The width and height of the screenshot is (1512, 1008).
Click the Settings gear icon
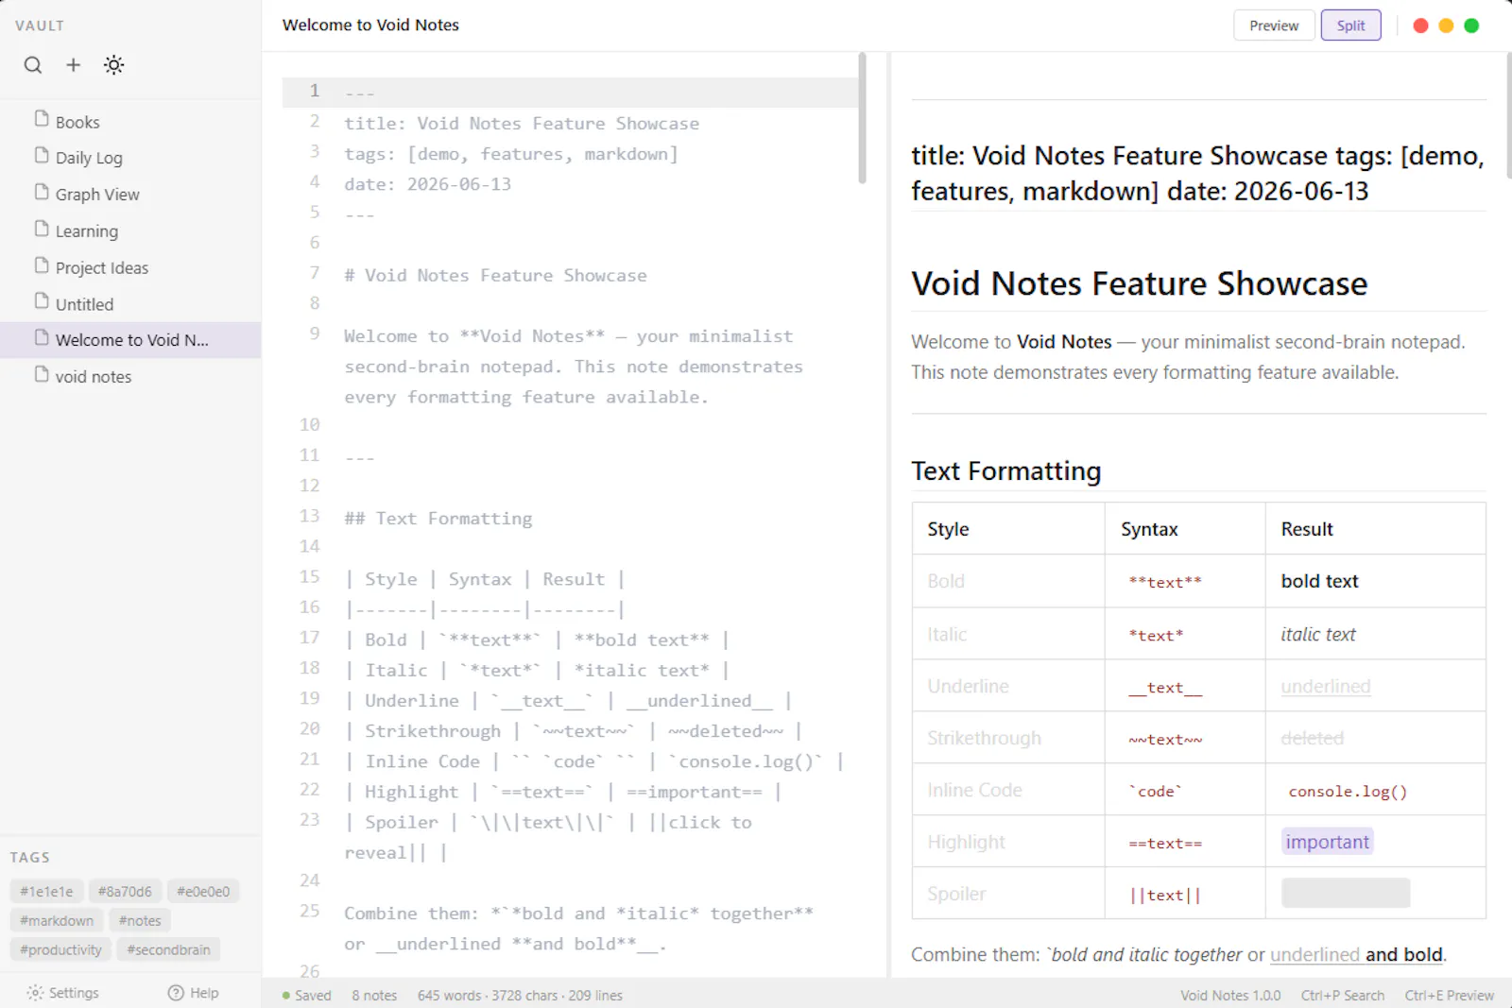point(35,993)
